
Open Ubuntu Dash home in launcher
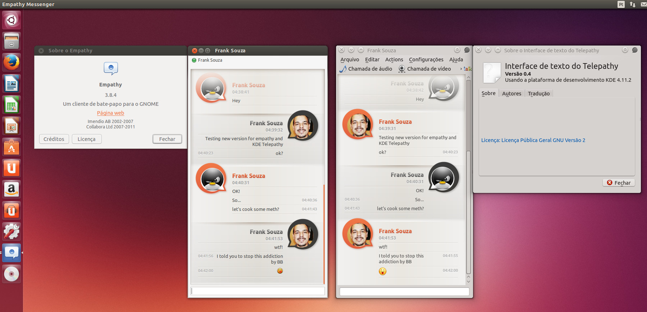[x=12, y=20]
